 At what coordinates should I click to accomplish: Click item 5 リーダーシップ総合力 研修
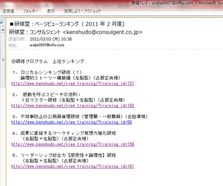click(64, 155)
